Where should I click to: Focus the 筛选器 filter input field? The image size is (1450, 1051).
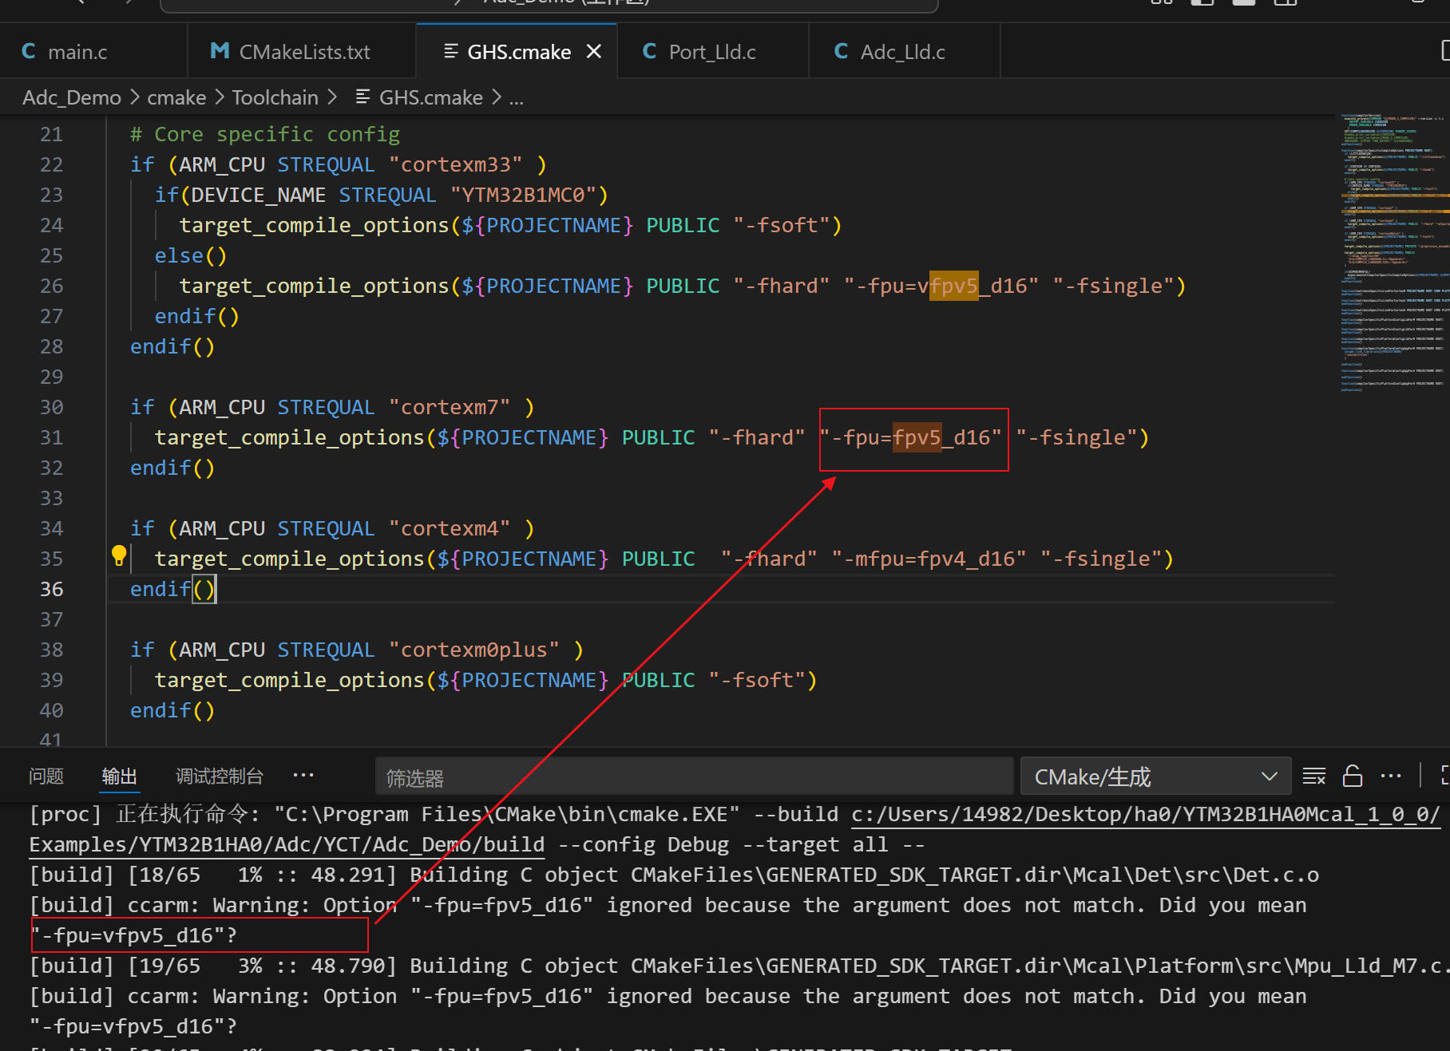(694, 776)
